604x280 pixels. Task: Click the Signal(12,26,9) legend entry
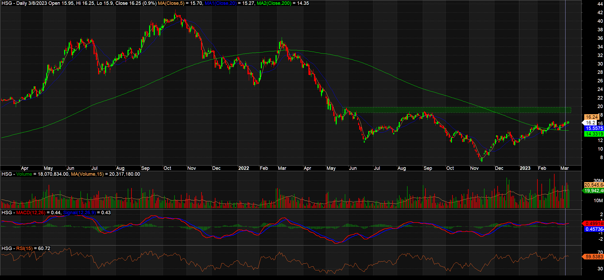coord(80,213)
